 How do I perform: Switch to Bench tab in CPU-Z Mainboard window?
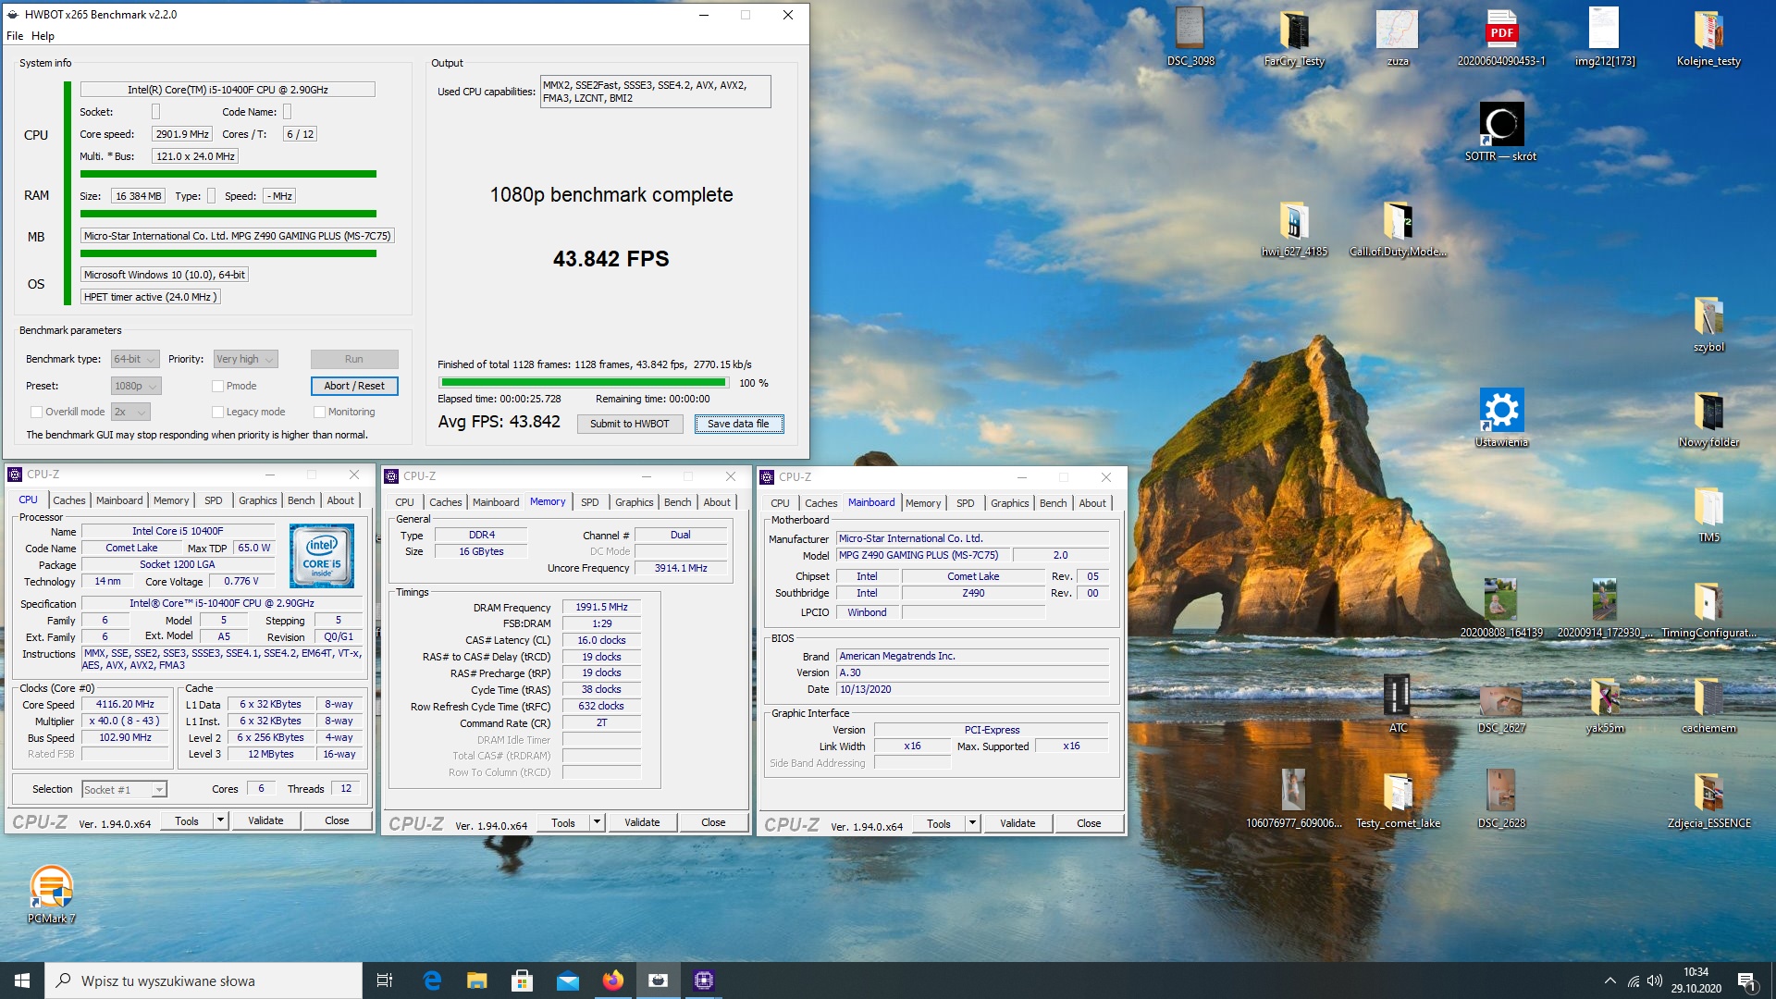1053,503
